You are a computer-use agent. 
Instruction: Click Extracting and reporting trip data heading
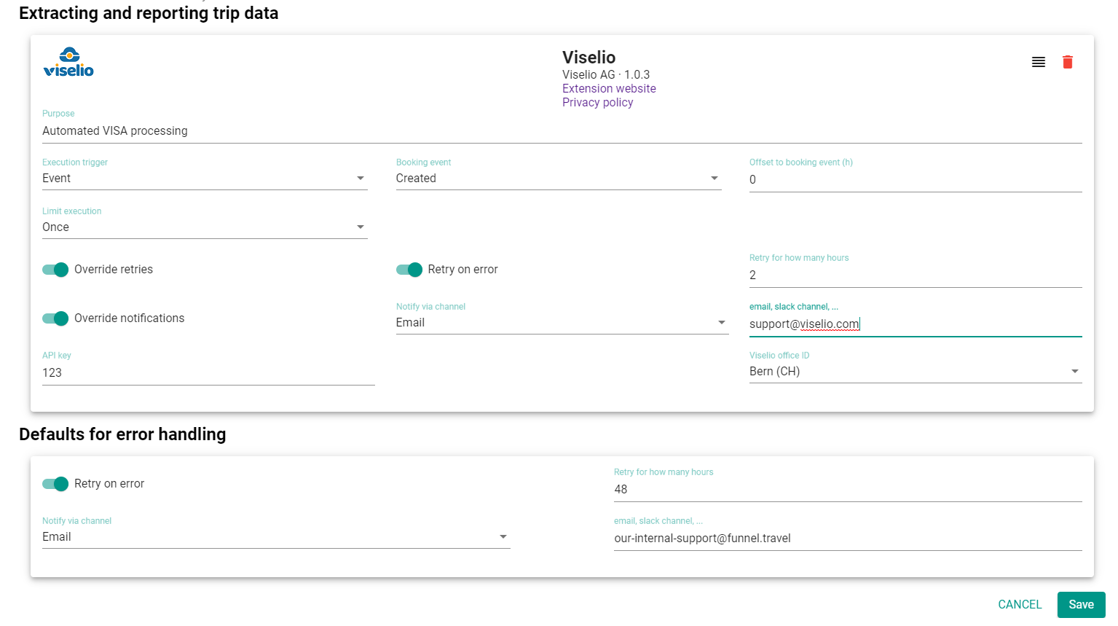pos(149,13)
